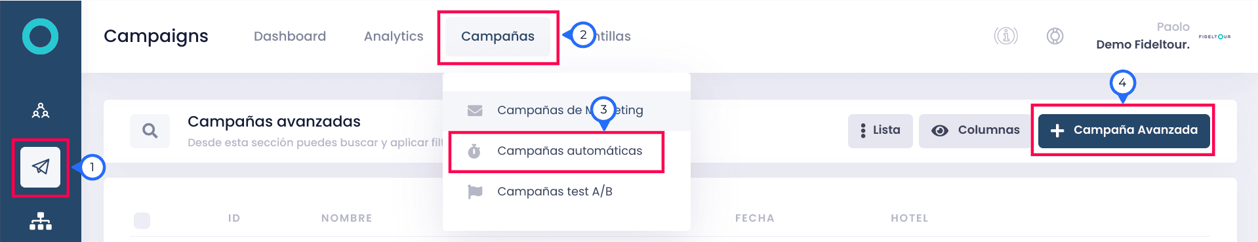Sort table by NOMBRE column header

tap(346, 218)
